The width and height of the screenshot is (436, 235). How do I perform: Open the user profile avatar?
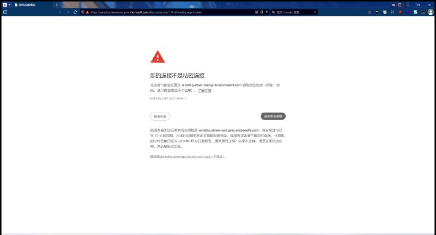point(431,12)
